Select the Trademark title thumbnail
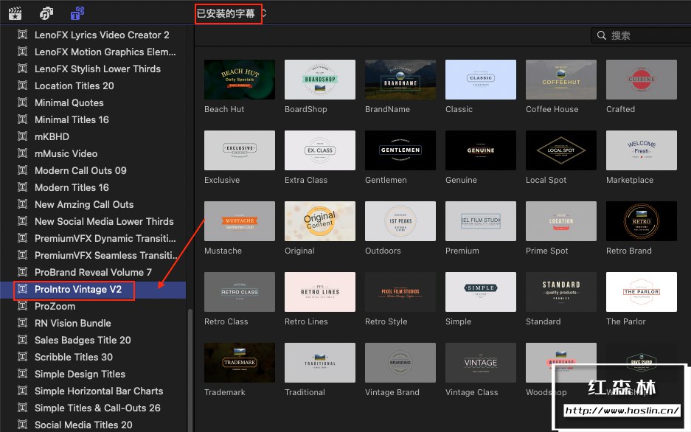 coord(240,363)
